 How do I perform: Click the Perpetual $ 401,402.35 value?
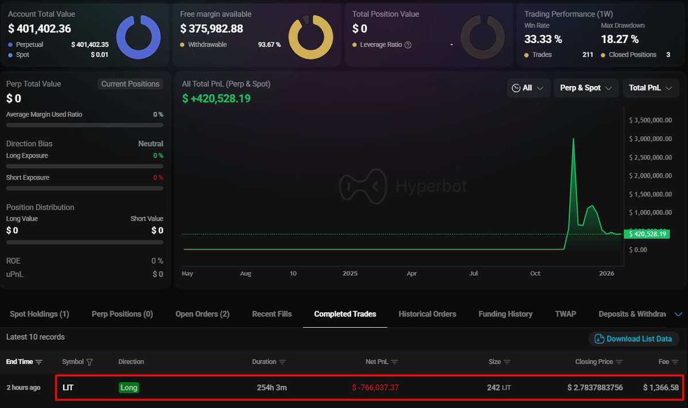90,45
